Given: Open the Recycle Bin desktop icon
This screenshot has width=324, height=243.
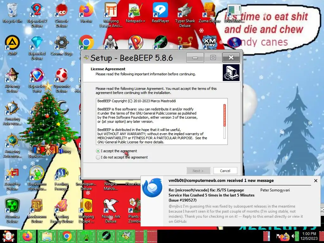Looking at the screenshot, I should tap(12, 13).
